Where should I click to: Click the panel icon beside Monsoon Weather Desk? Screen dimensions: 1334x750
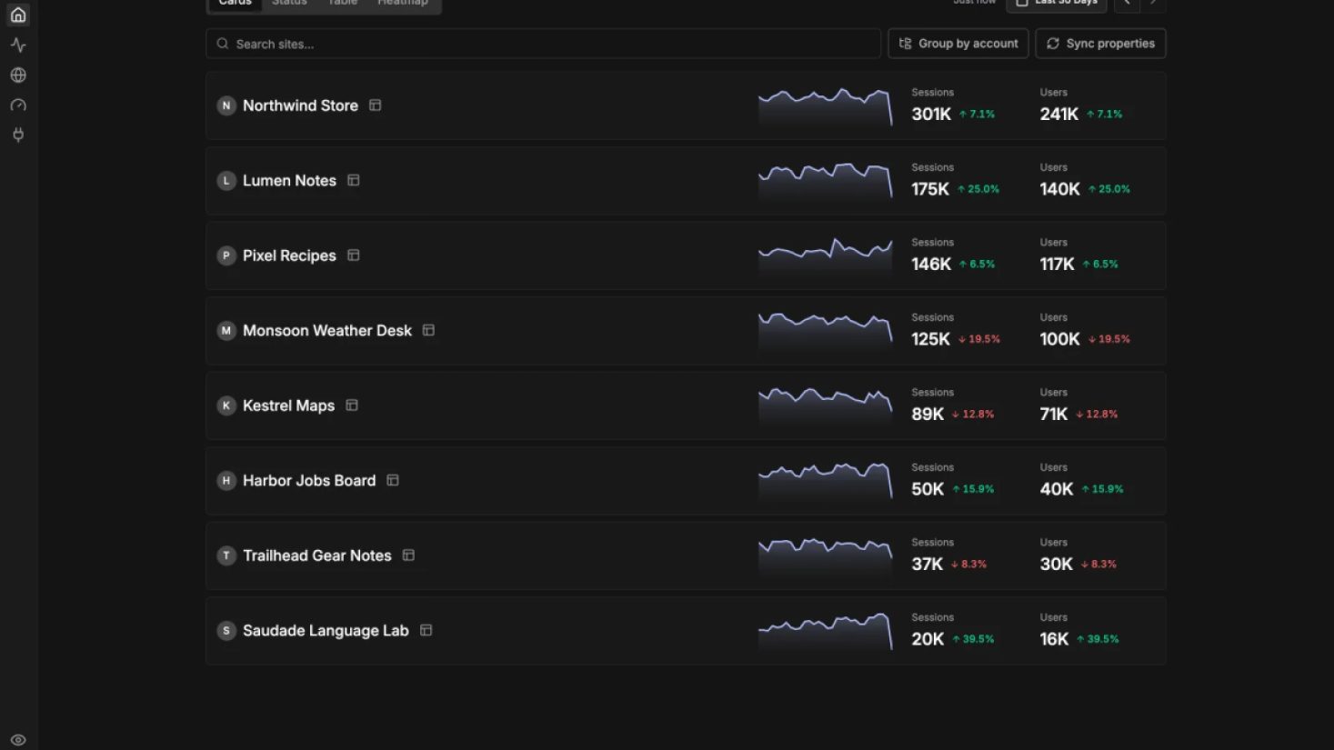(x=428, y=330)
